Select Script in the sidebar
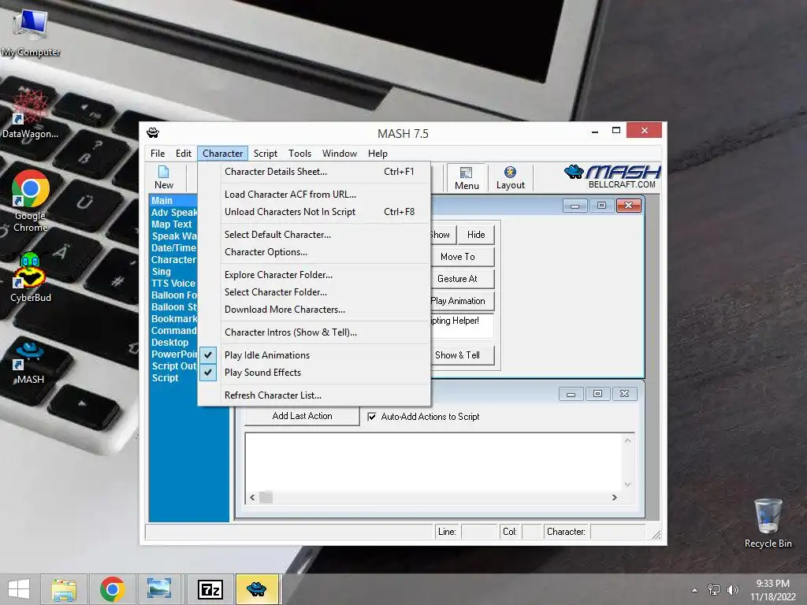Viewport: 807px width, 605px height. (x=173, y=378)
